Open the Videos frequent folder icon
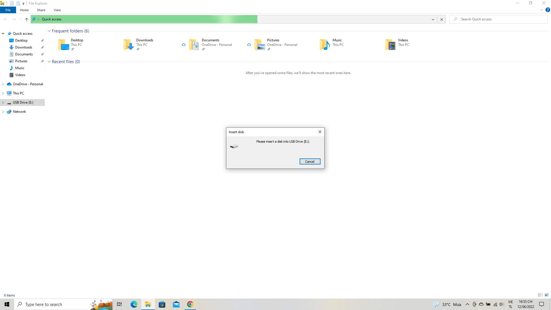 pyautogui.click(x=390, y=45)
